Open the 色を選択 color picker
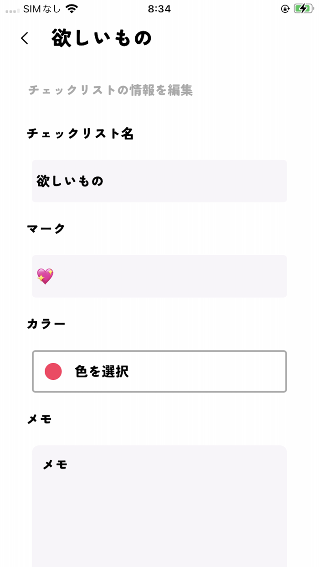This screenshot has height=567, width=319. point(159,371)
